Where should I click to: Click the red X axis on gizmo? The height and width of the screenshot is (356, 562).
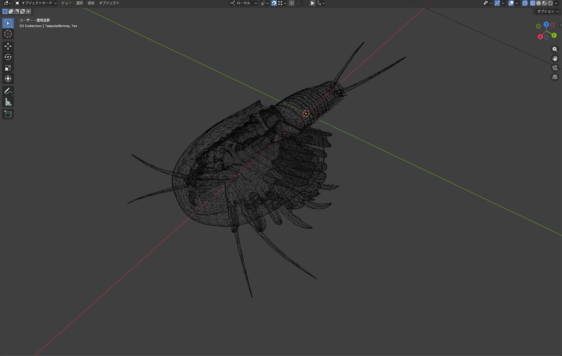540,37
